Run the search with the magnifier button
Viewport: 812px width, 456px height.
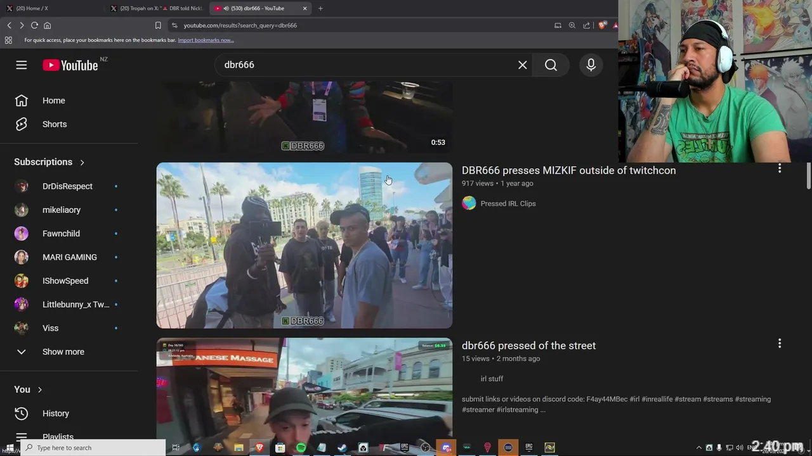[x=551, y=65]
